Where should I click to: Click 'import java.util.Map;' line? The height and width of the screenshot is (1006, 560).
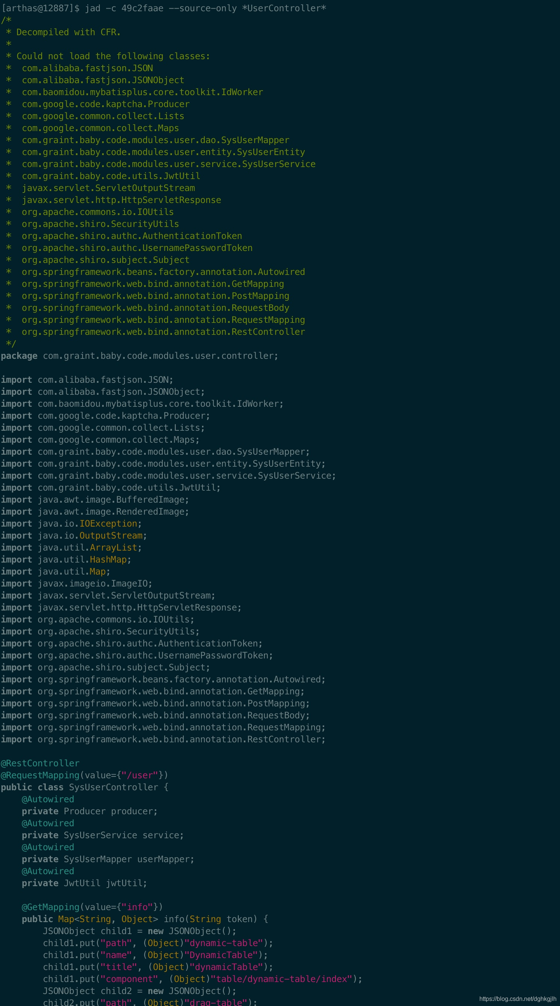point(55,572)
